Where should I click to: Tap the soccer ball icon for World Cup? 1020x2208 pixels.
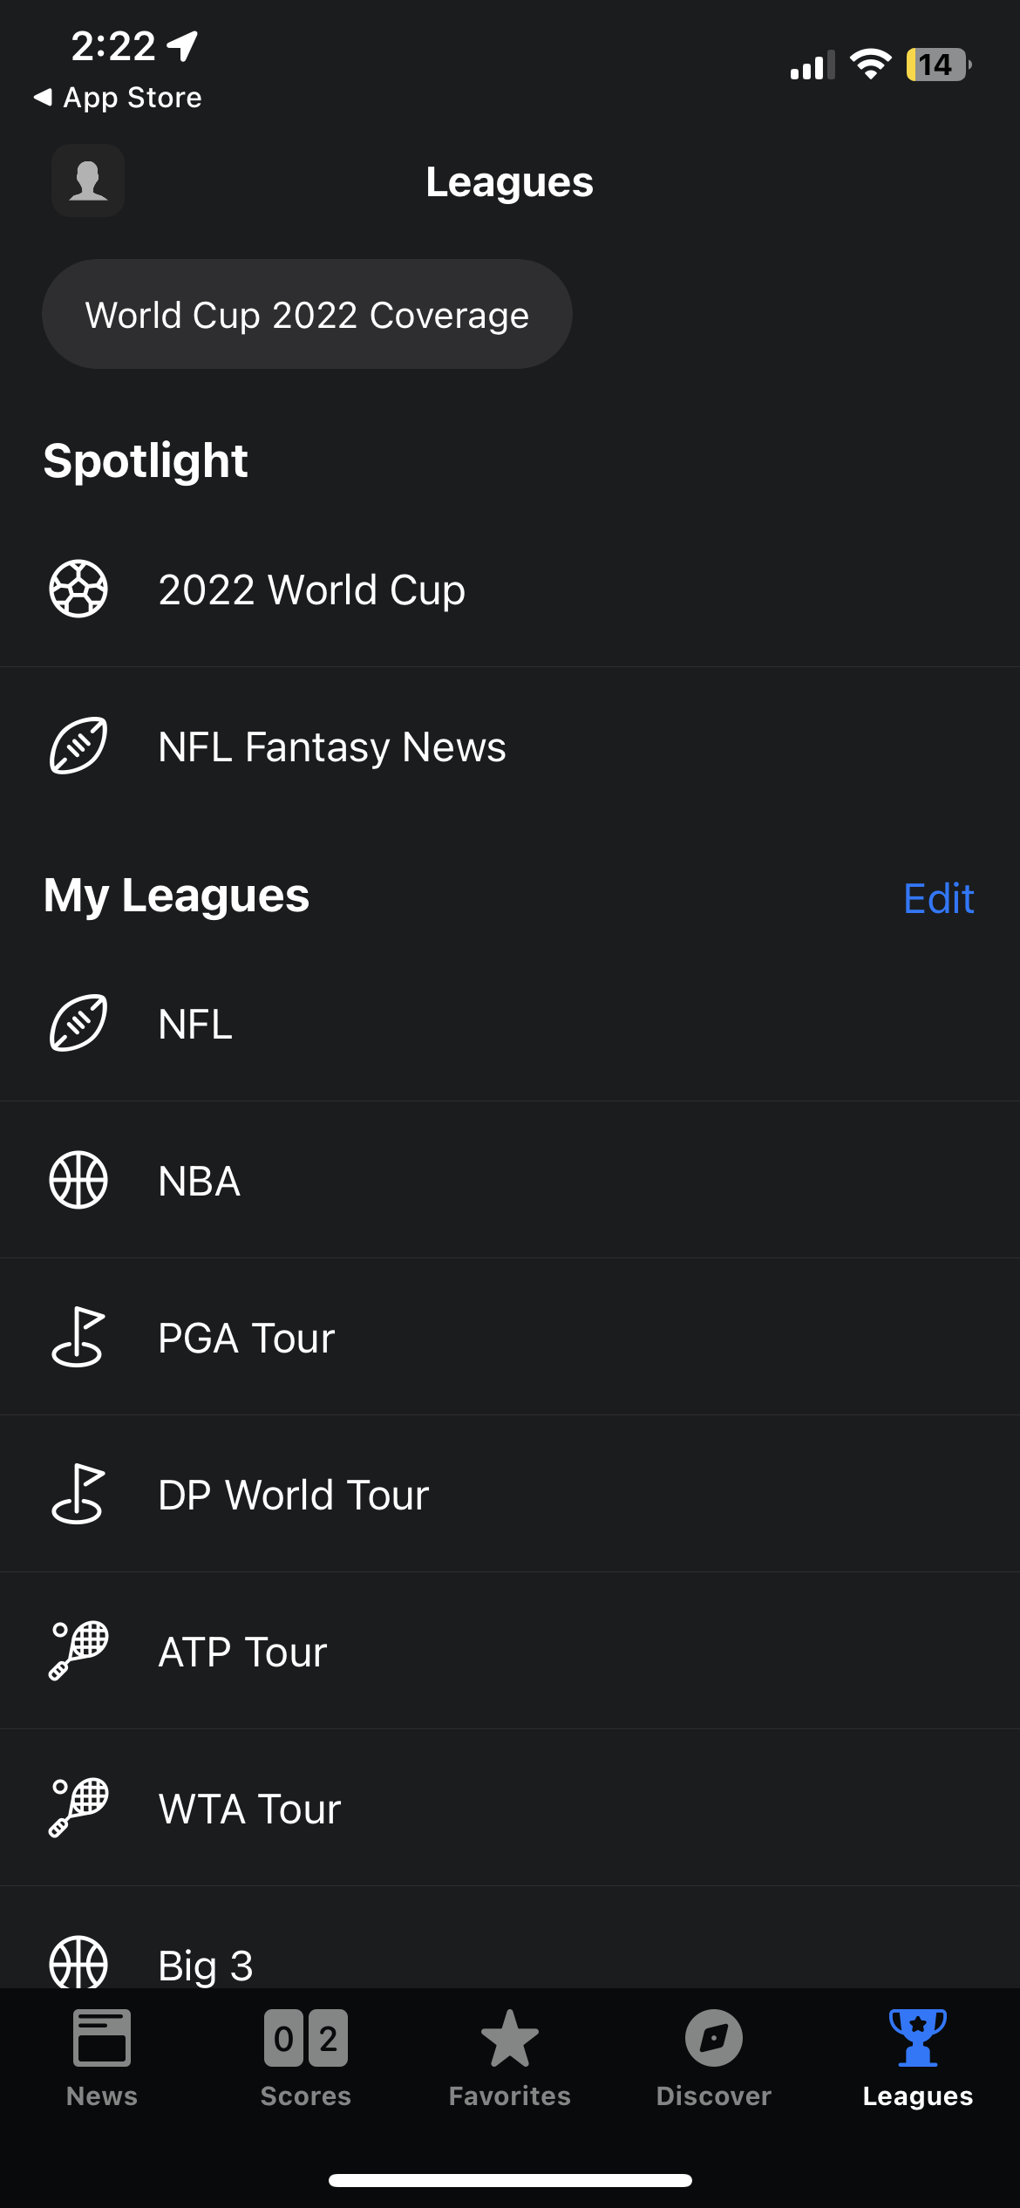coord(78,589)
